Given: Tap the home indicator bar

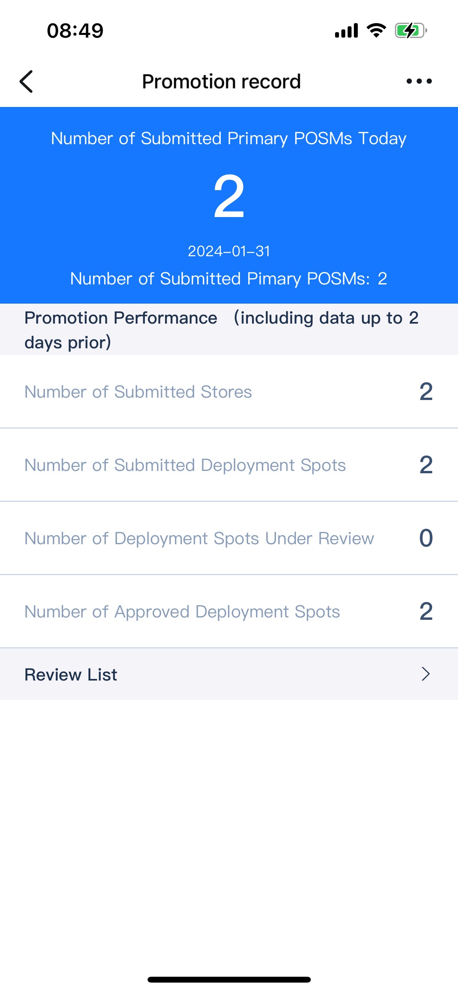Looking at the screenshot, I should click(x=229, y=979).
